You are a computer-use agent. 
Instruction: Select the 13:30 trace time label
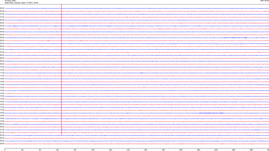2,88
